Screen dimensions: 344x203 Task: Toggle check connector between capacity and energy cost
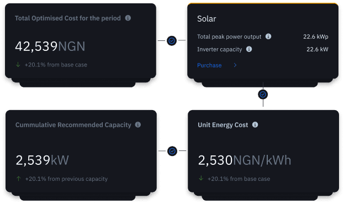(x=172, y=151)
